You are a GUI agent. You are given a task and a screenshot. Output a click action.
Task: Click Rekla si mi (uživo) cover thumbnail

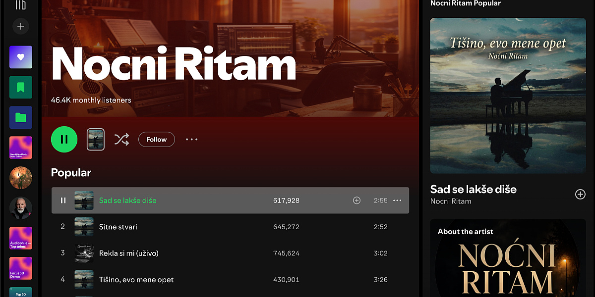[84, 253]
